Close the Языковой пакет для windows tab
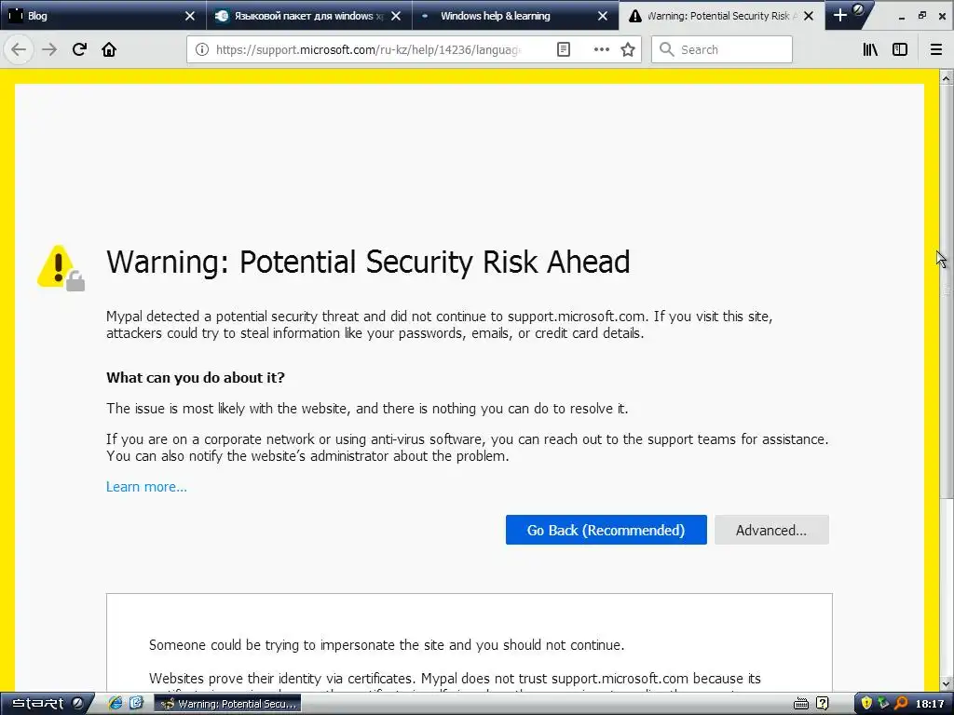The width and height of the screenshot is (954, 715). click(x=396, y=16)
